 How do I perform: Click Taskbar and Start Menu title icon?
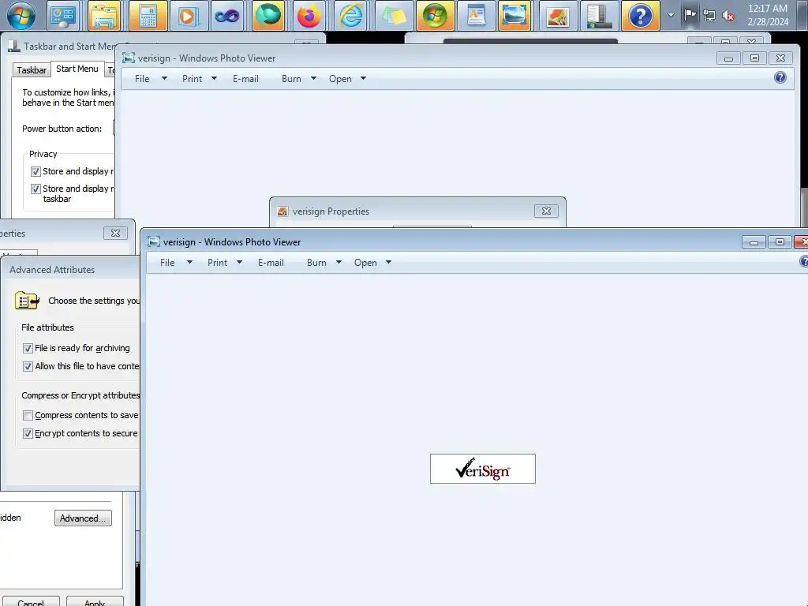pyautogui.click(x=14, y=47)
